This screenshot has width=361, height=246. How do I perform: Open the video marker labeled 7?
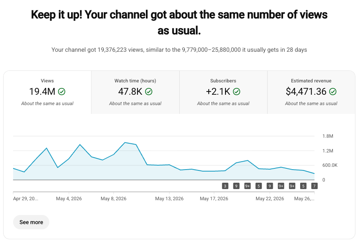click(x=314, y=186)
